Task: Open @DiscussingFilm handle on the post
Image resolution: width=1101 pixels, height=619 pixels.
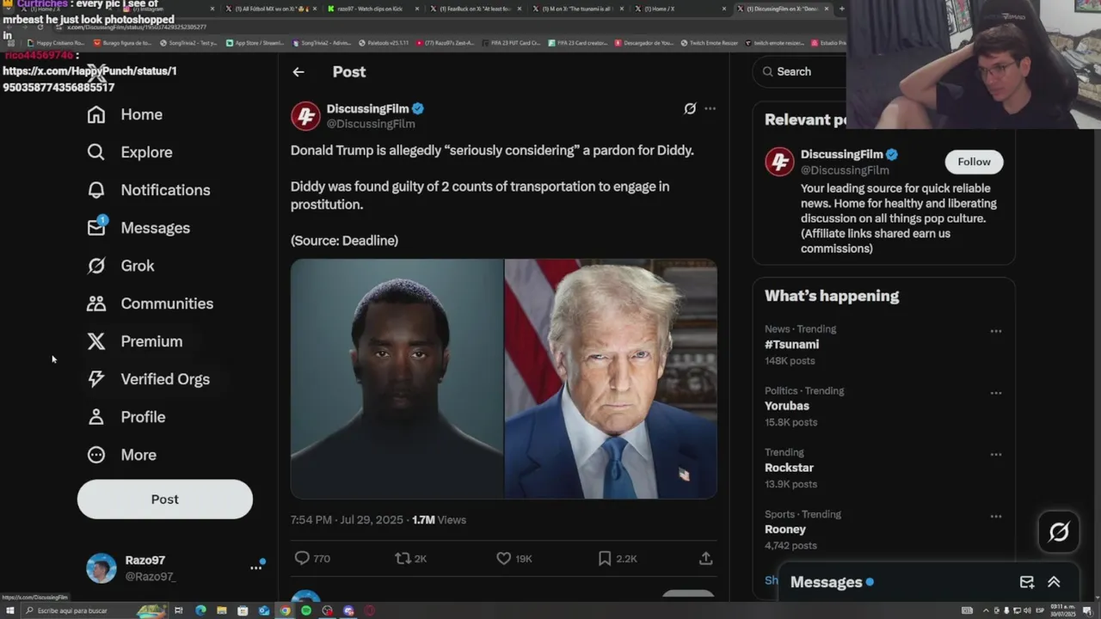Action: [x=371, y=124]
